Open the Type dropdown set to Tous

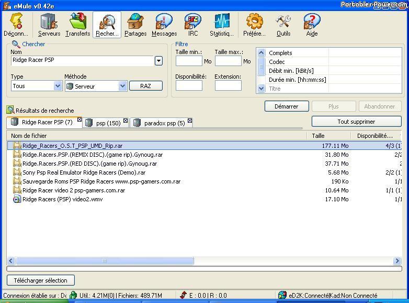tap(58, 86)
